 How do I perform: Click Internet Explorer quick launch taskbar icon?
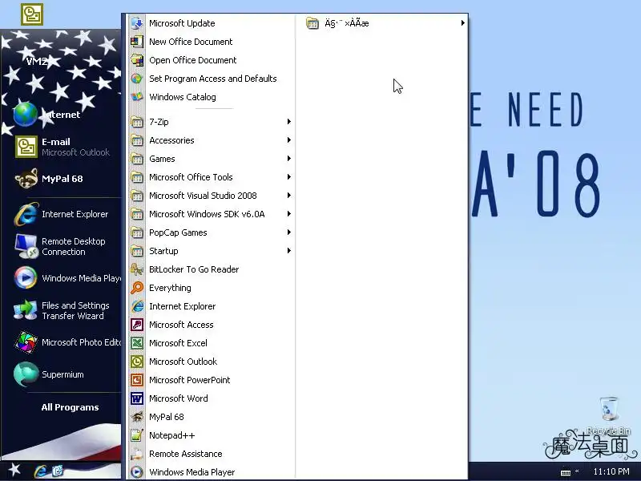click(41, 471)
